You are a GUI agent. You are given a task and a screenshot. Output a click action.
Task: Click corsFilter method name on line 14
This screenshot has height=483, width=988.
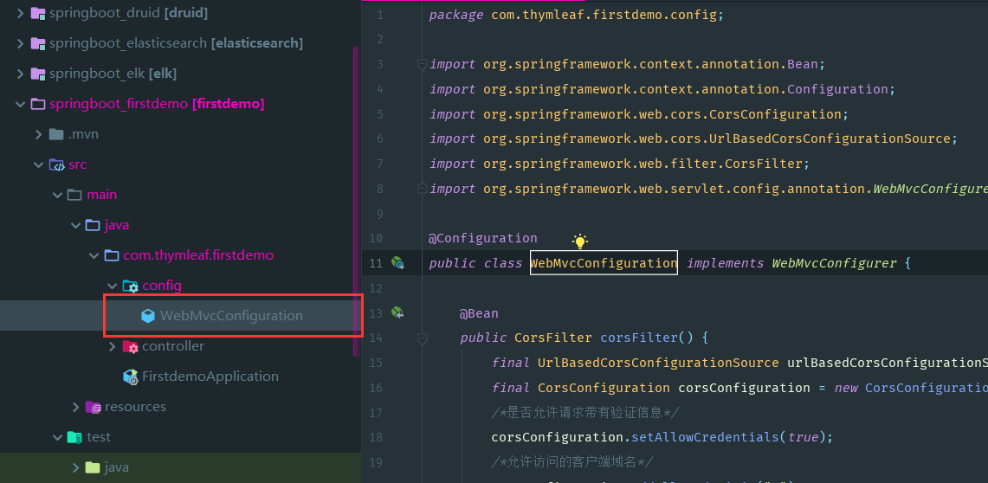[x=639, y=338]
